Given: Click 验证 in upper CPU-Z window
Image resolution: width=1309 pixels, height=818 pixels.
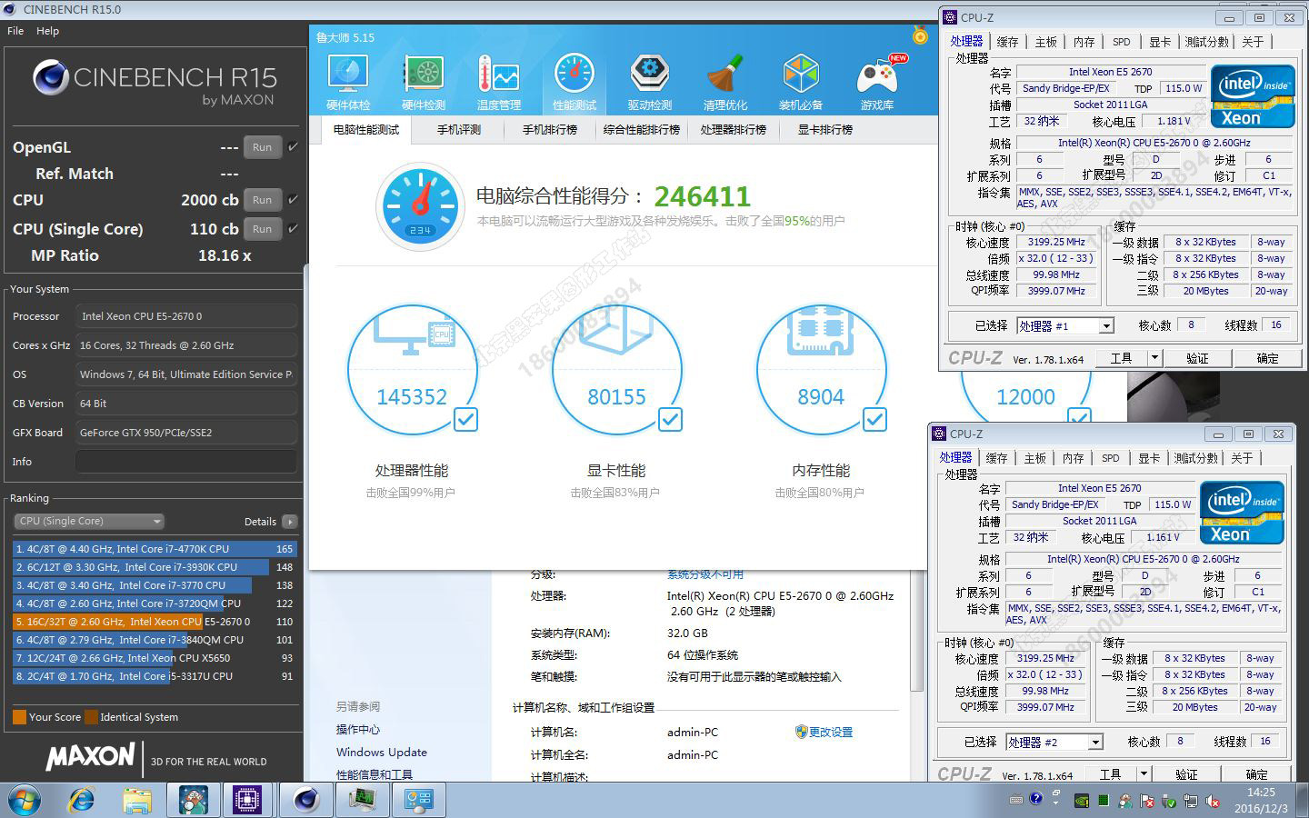Looking at the screenshot, I should (1197, 358).
